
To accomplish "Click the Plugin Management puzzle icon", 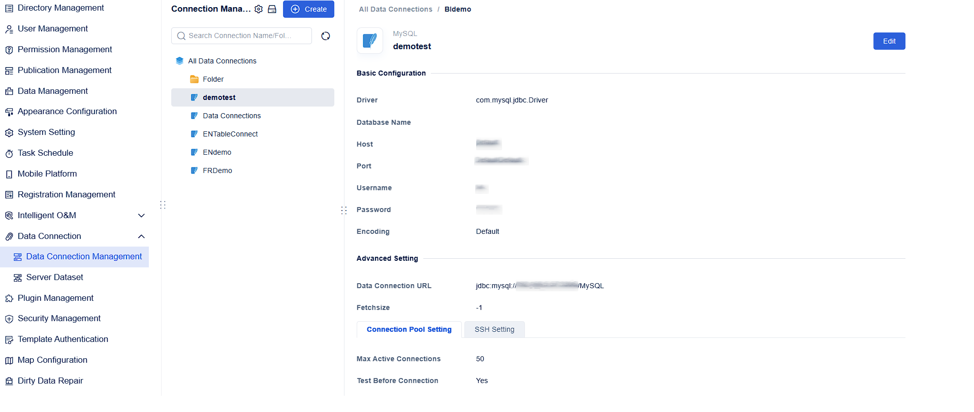I will tap(9, 298).
